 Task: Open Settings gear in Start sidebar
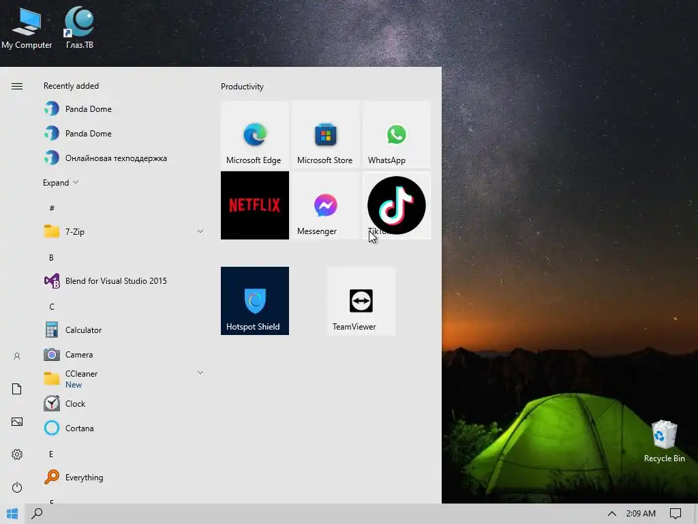pos(17,454)
